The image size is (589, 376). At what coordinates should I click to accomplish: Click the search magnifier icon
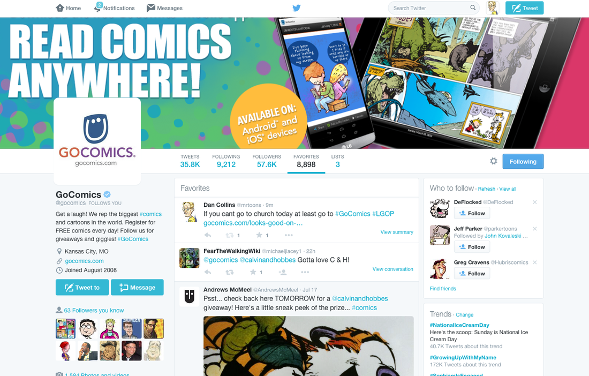(x=473, y=7)
